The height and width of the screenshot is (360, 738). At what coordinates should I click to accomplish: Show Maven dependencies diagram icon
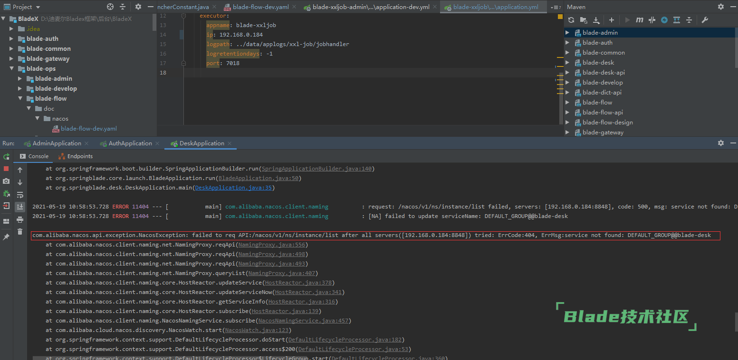(x=677, y=20)
